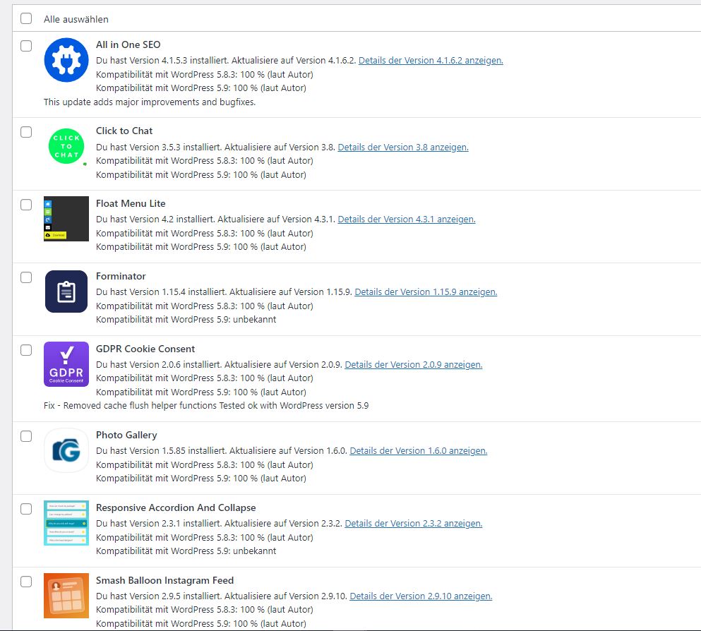701x631 pixels.
Task: Tick the Forminator plugin checkbox
Action: pos(26,277)
